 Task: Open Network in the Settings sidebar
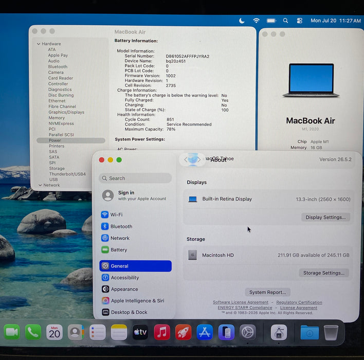(x=136, y=238)
